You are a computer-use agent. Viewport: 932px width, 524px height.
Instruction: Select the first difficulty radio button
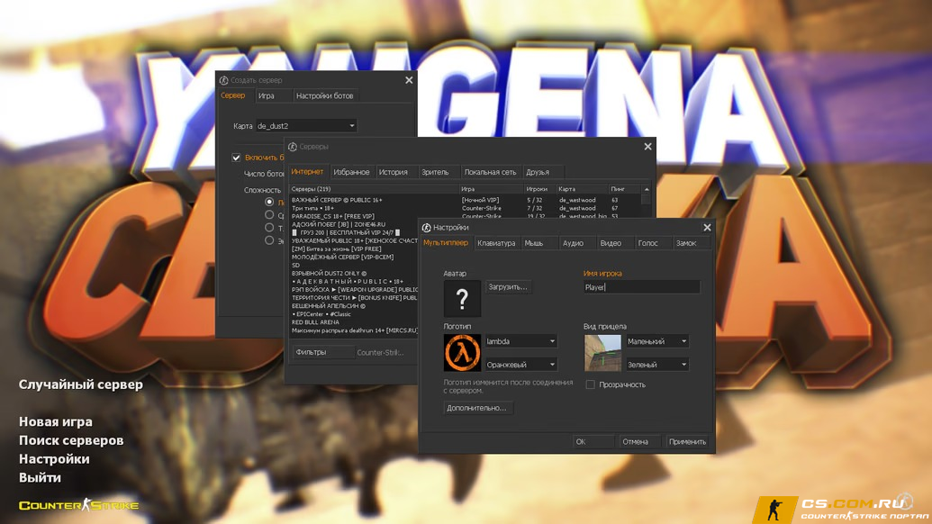pyautogui.click(x=269, y=202)
